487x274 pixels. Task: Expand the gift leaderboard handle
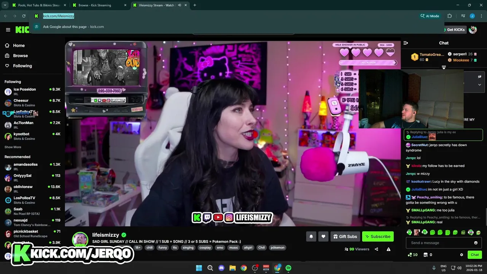tap(444, 67)
